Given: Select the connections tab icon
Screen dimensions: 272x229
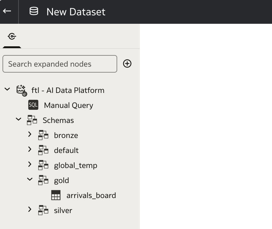Looking at the screenshot, I should (x=12, y=36).
